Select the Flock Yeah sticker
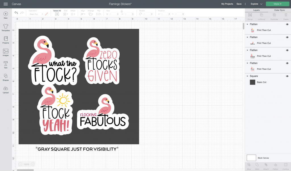The height and width of the screenshot is (171, 291). 55,110
